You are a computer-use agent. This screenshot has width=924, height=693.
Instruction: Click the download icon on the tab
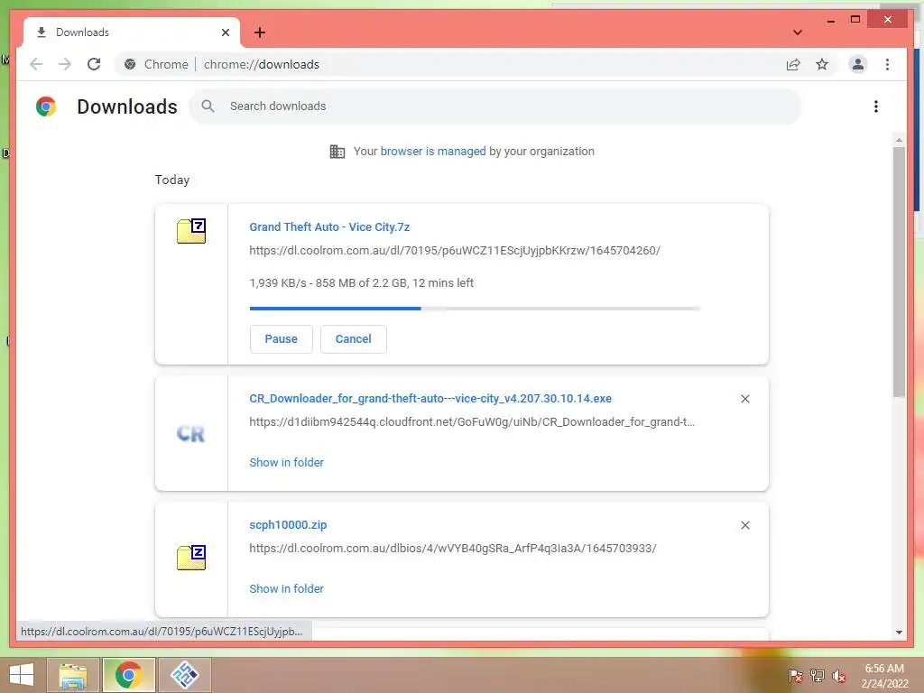coord(42,32)
